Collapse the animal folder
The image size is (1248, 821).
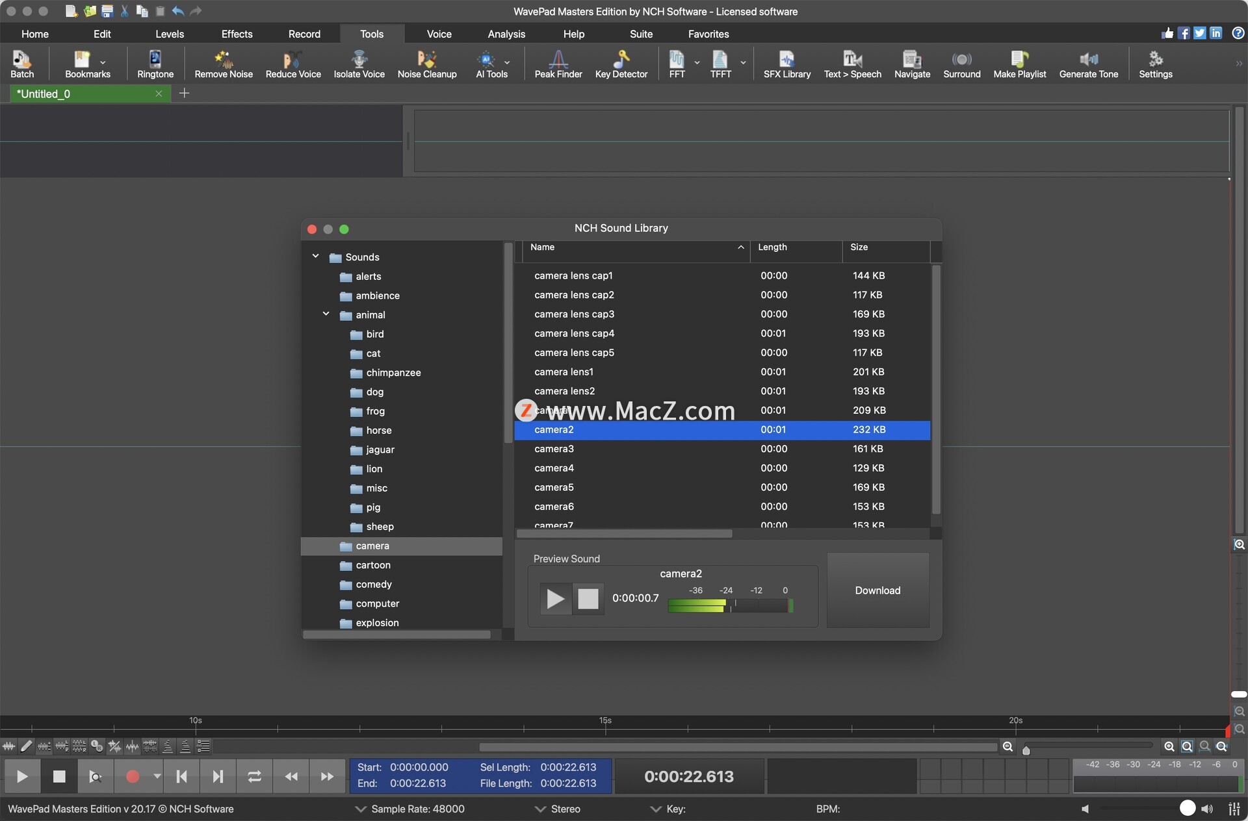point(326,314)
